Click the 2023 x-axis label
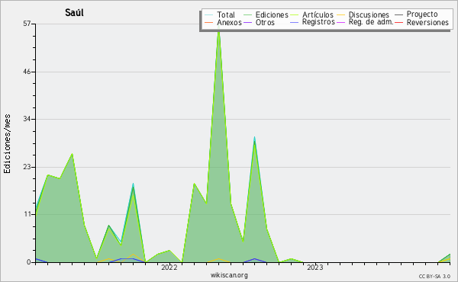Image resolution: width=458 pixels, height=282 pixels. tap(314, 267)
